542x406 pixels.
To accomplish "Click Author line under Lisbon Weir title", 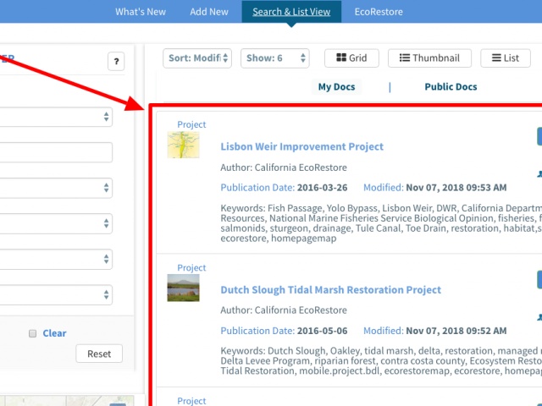I will [284, 167].
